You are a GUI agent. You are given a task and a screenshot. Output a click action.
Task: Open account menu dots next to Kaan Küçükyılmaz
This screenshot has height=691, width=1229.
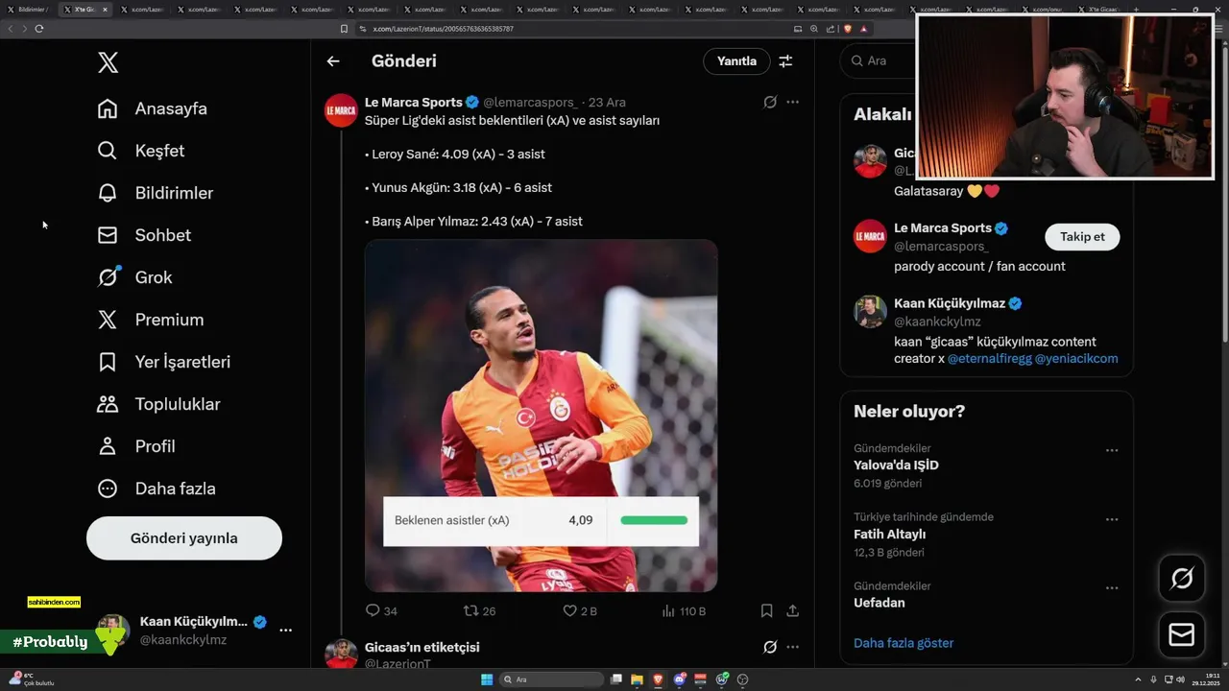coord(285,631)
